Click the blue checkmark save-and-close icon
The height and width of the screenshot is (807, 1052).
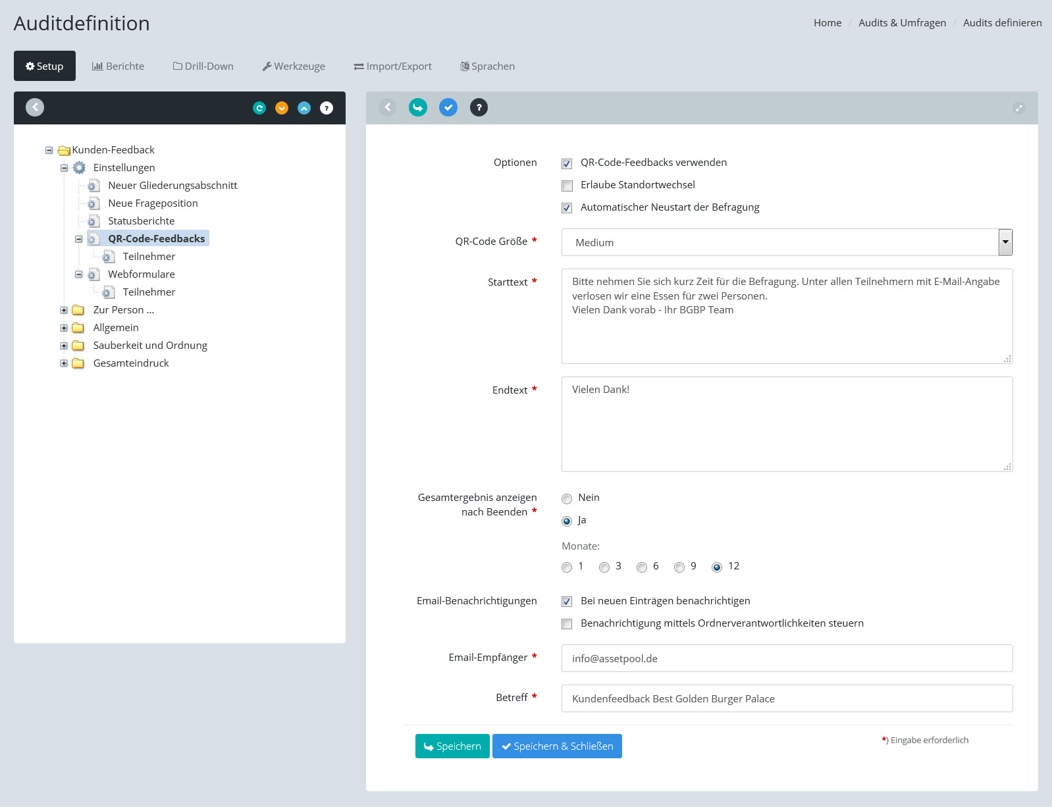(x=448, y=107)
